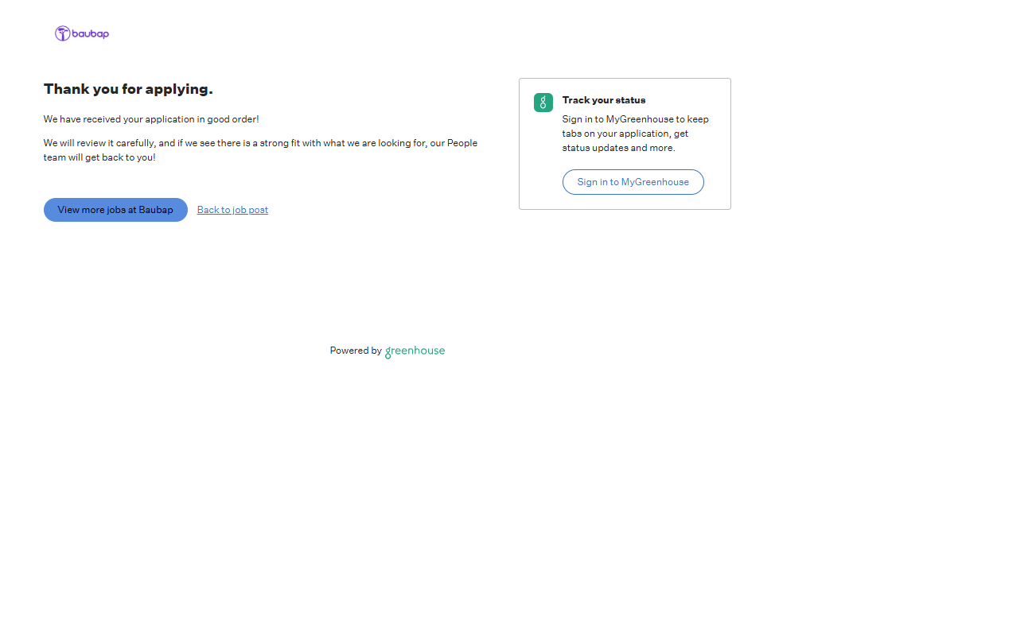1032x624 pixels.
Task: Click the word 'applying' in the main heading
Action: 178,89
